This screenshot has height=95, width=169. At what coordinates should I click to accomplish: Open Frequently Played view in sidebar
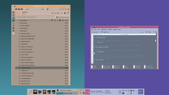pos(13,18)
